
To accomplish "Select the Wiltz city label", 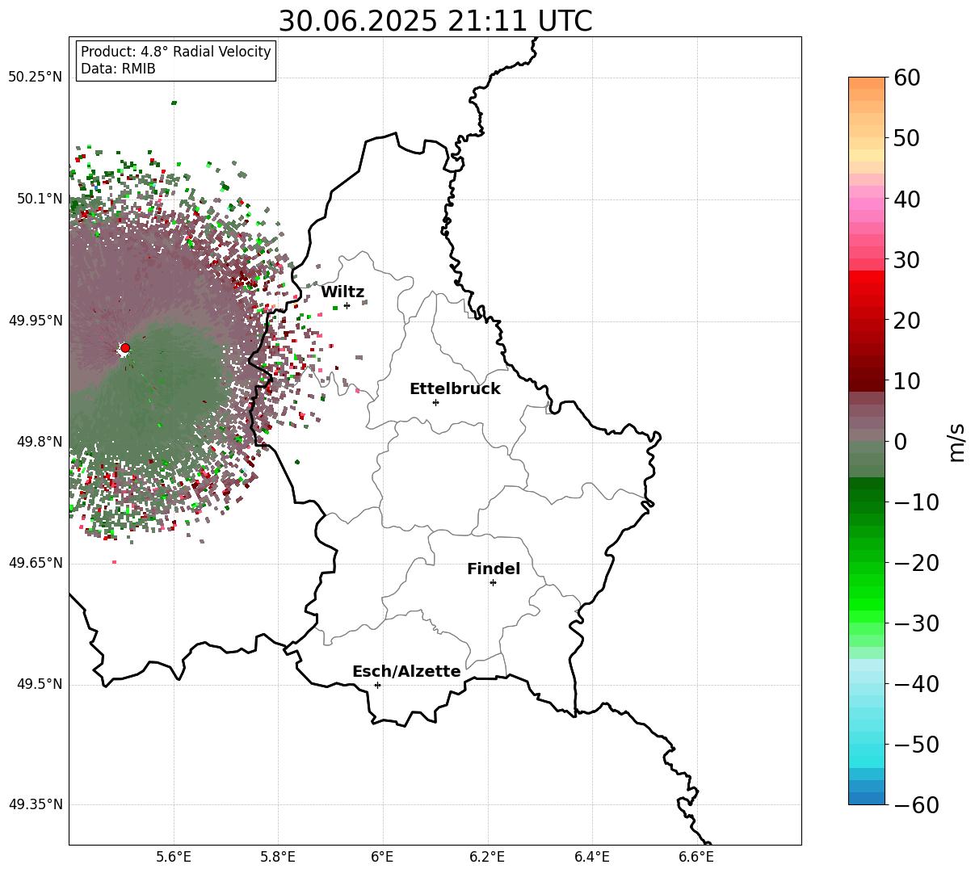I will (343, 292).
